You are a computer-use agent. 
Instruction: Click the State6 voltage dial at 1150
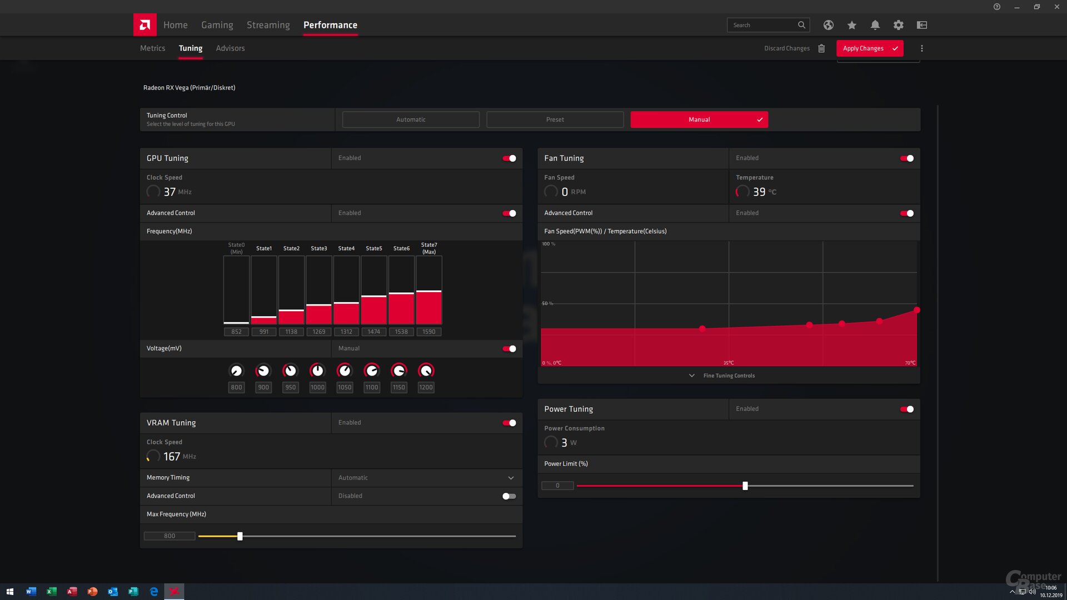click(x=399, y=371)
